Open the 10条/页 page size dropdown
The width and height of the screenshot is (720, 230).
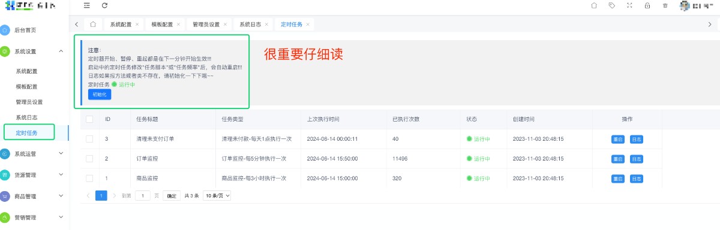(x=217, y=195)
